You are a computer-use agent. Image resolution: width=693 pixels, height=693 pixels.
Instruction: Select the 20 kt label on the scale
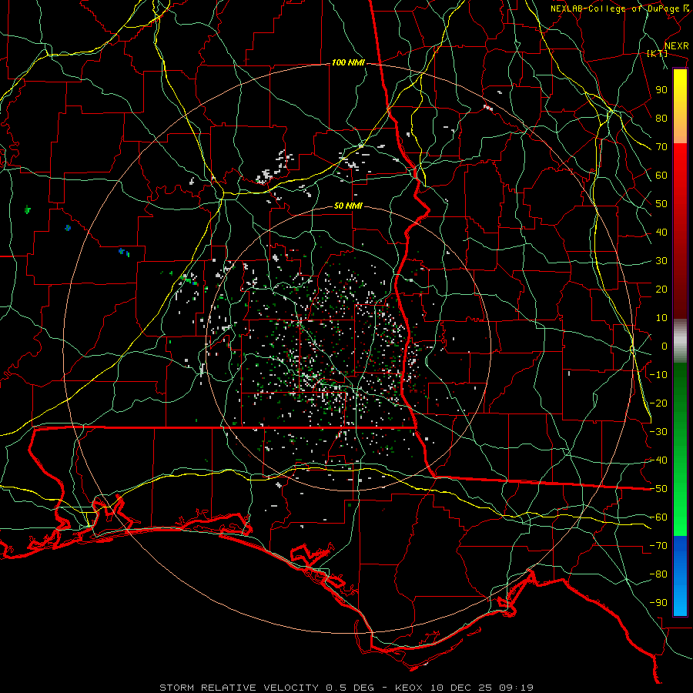[x=661, y=289]
